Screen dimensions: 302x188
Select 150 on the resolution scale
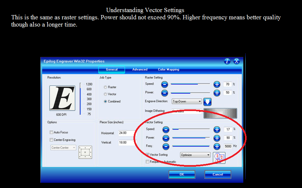click(x=89, y=109)
